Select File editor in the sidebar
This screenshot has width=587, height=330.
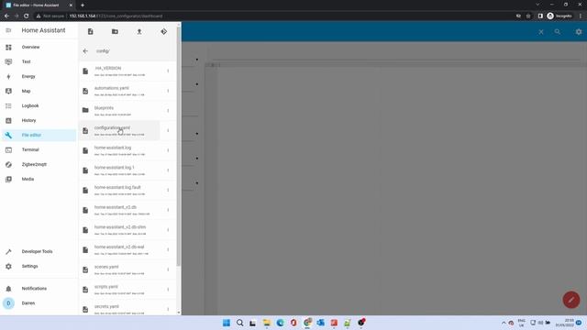tap(39, 135)
